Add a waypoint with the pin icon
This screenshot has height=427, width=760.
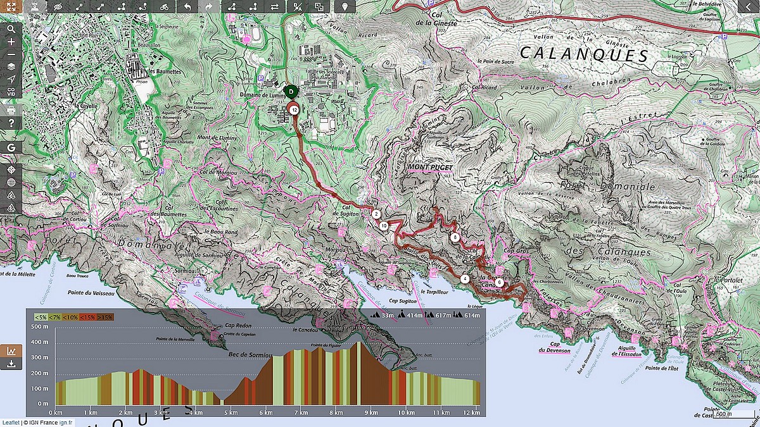[x=345, y=7]
